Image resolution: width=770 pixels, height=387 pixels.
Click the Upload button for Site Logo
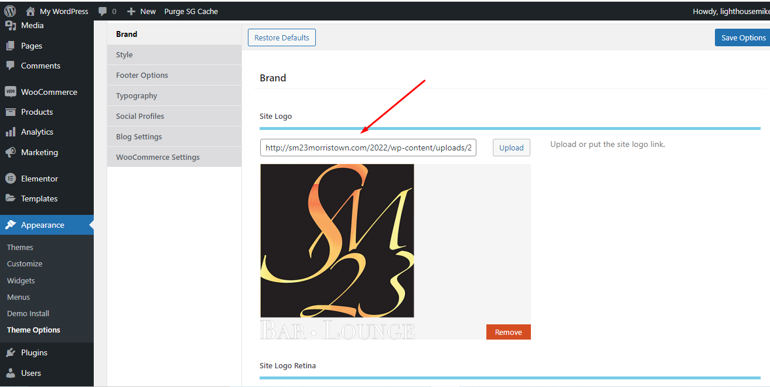coord(511,148)
